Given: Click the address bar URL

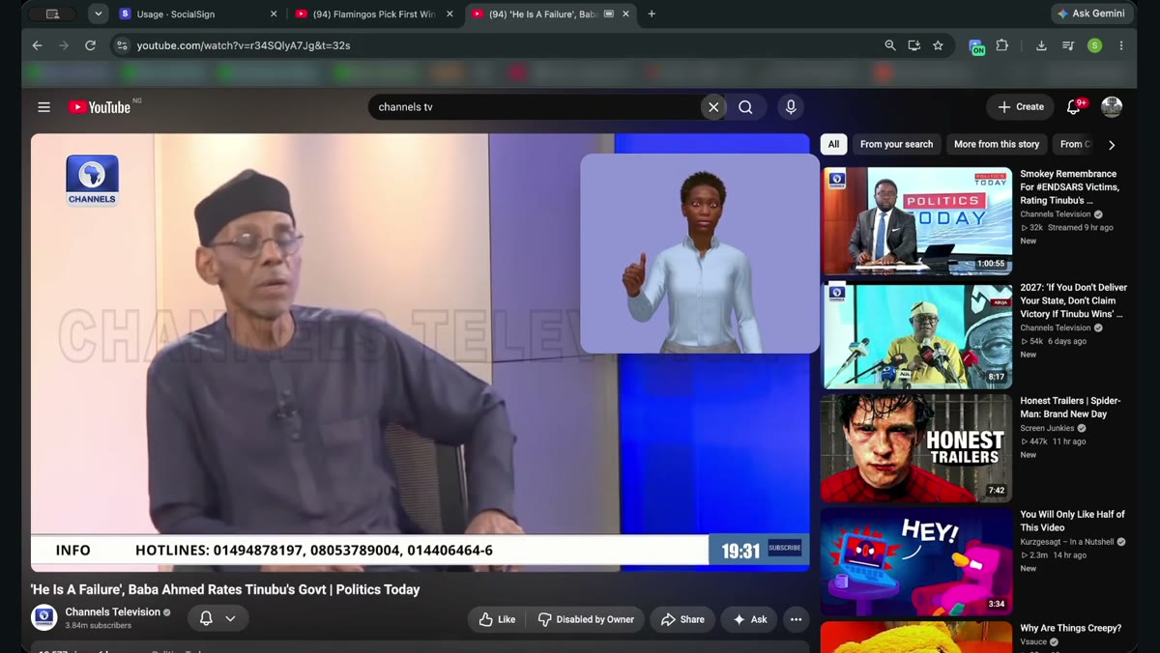Looking at the screenshot, I should tap(244, 45).
